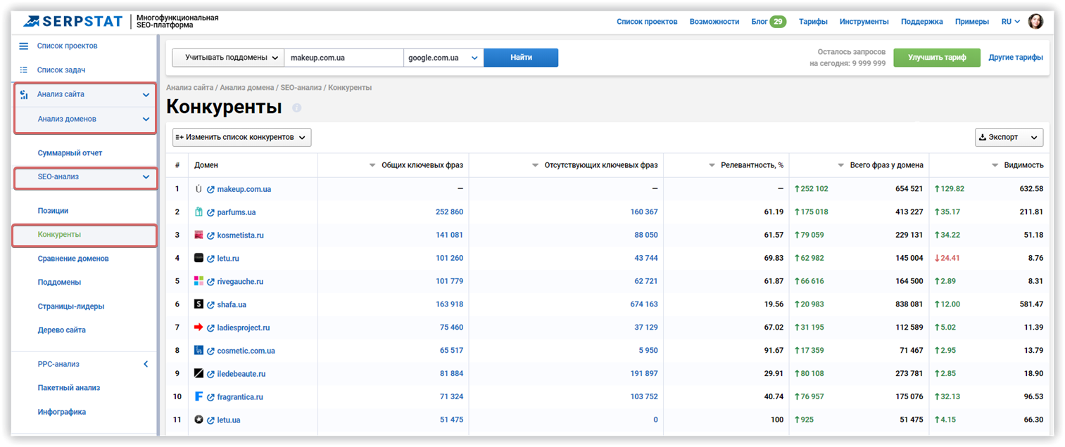The height and width of the screenshot is (447, 1065).
Task: Open the Учитывать поддомены dropdown
Action: [228, 58]
